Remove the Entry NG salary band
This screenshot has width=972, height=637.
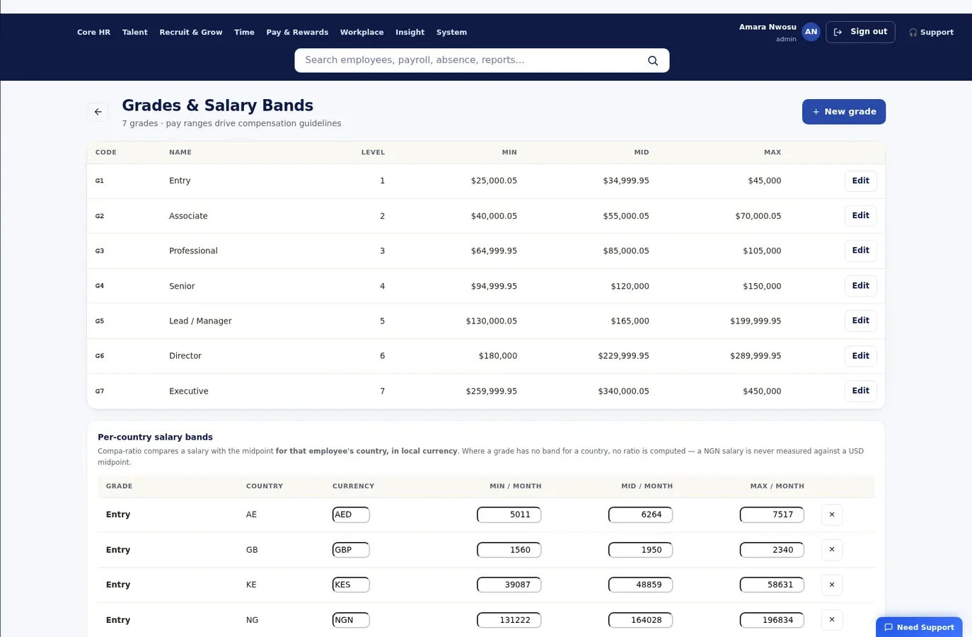pos(832,620)
